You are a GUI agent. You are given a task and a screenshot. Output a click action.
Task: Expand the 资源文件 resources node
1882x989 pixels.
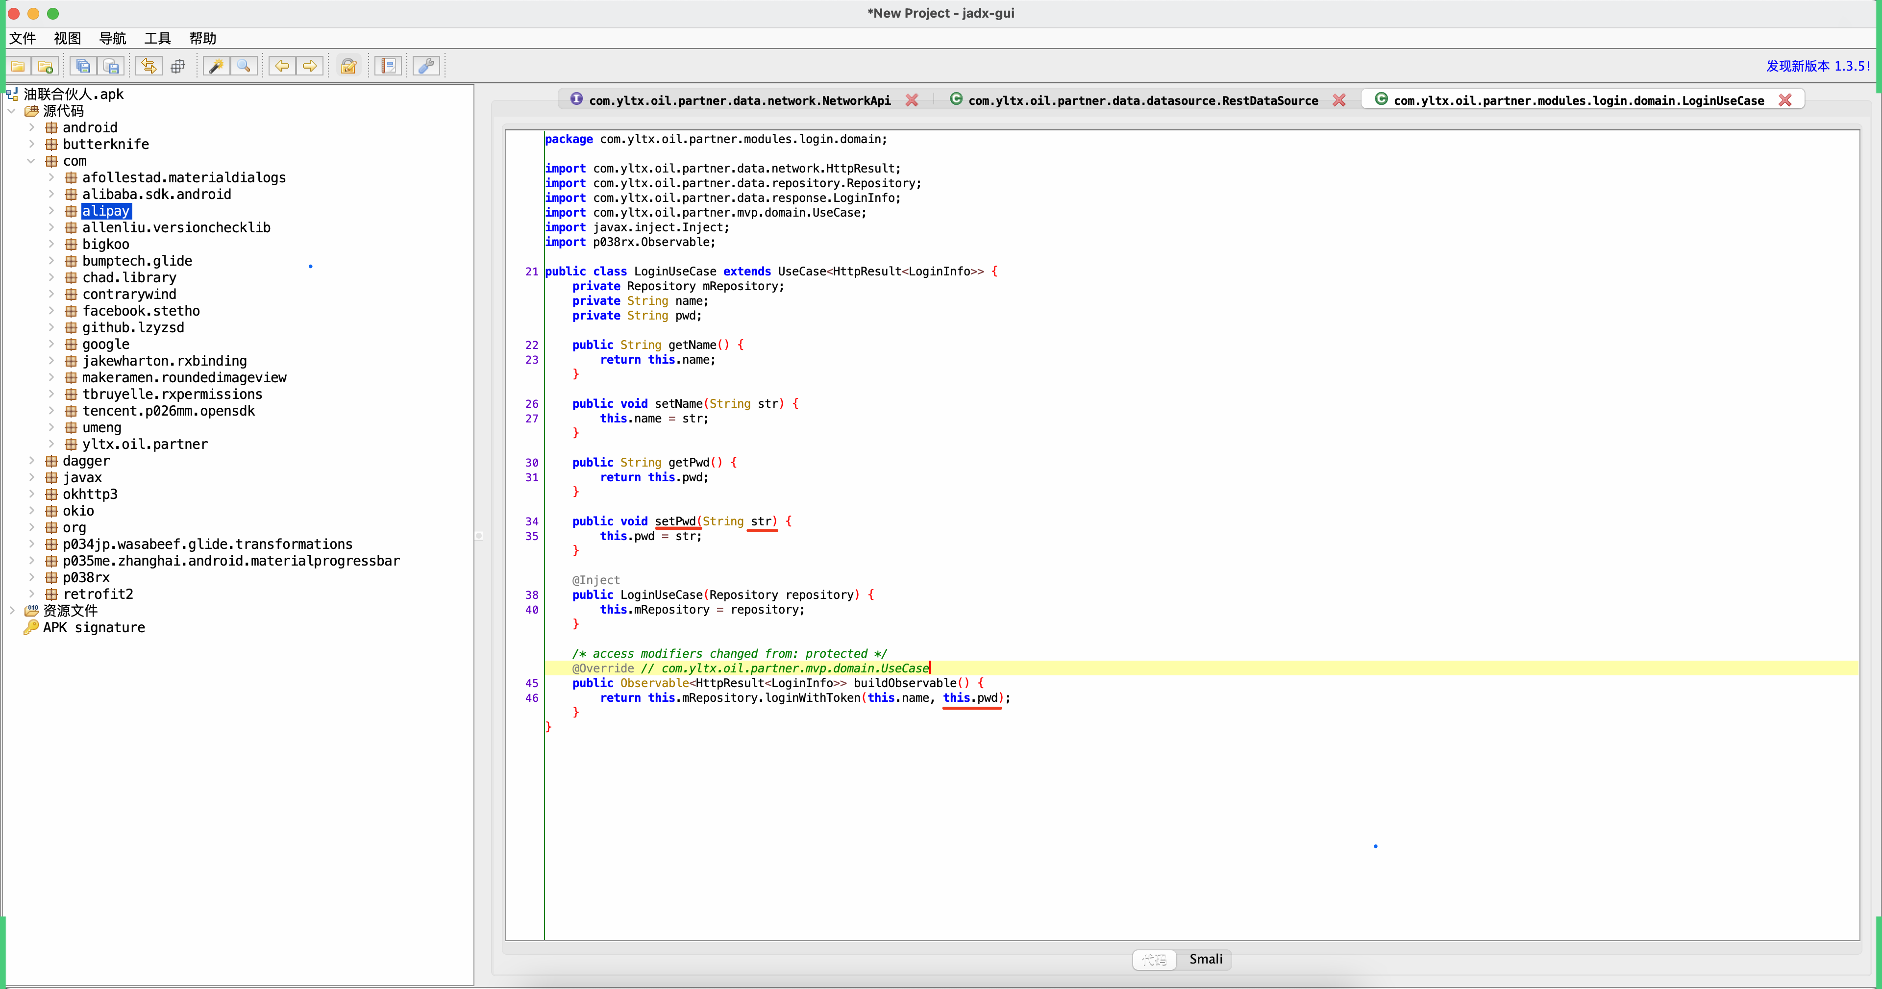point(12,611)
